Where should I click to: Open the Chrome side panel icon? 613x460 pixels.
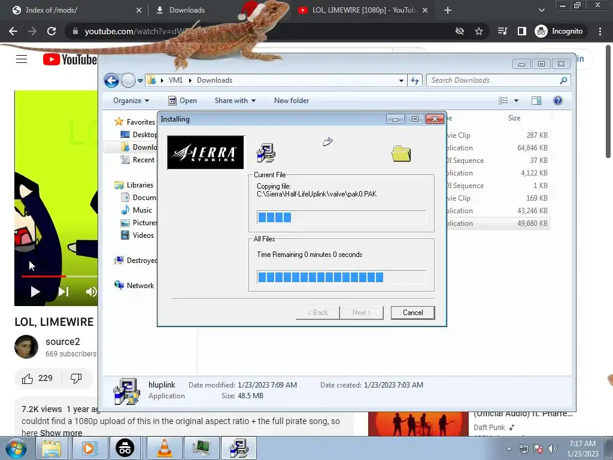521,31
